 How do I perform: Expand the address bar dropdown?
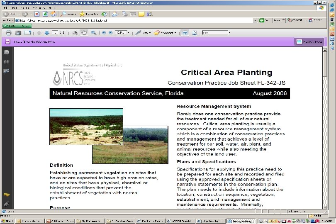point(255,20)
